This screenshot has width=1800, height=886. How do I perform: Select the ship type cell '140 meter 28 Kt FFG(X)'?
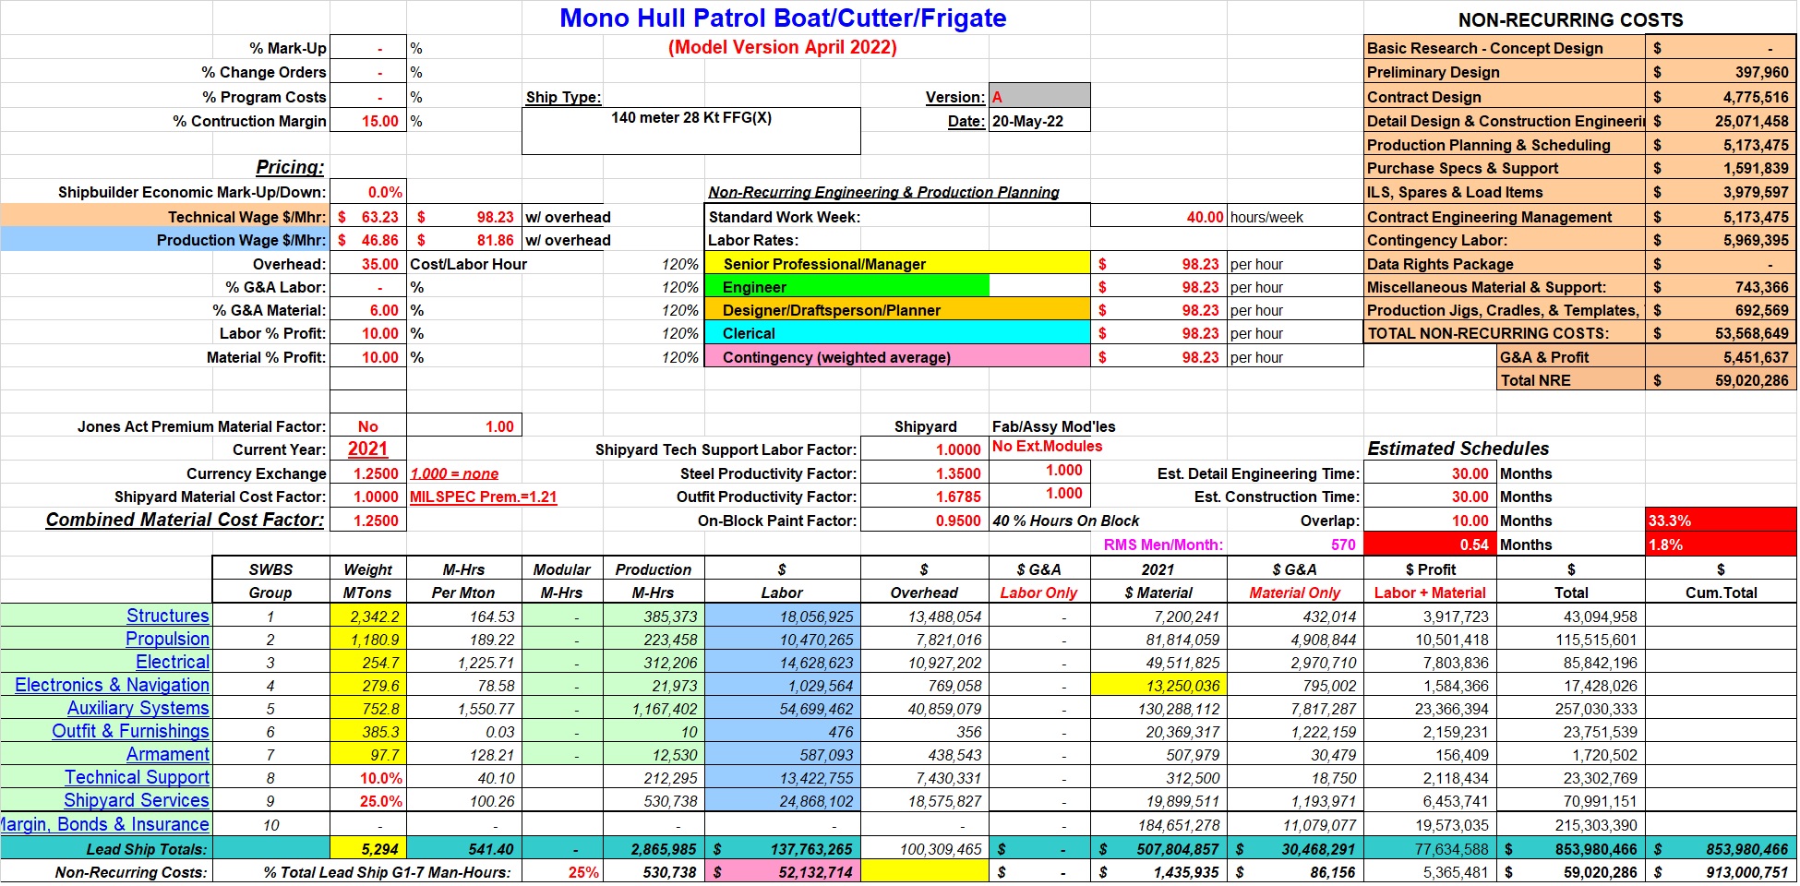tap(691, 131)
